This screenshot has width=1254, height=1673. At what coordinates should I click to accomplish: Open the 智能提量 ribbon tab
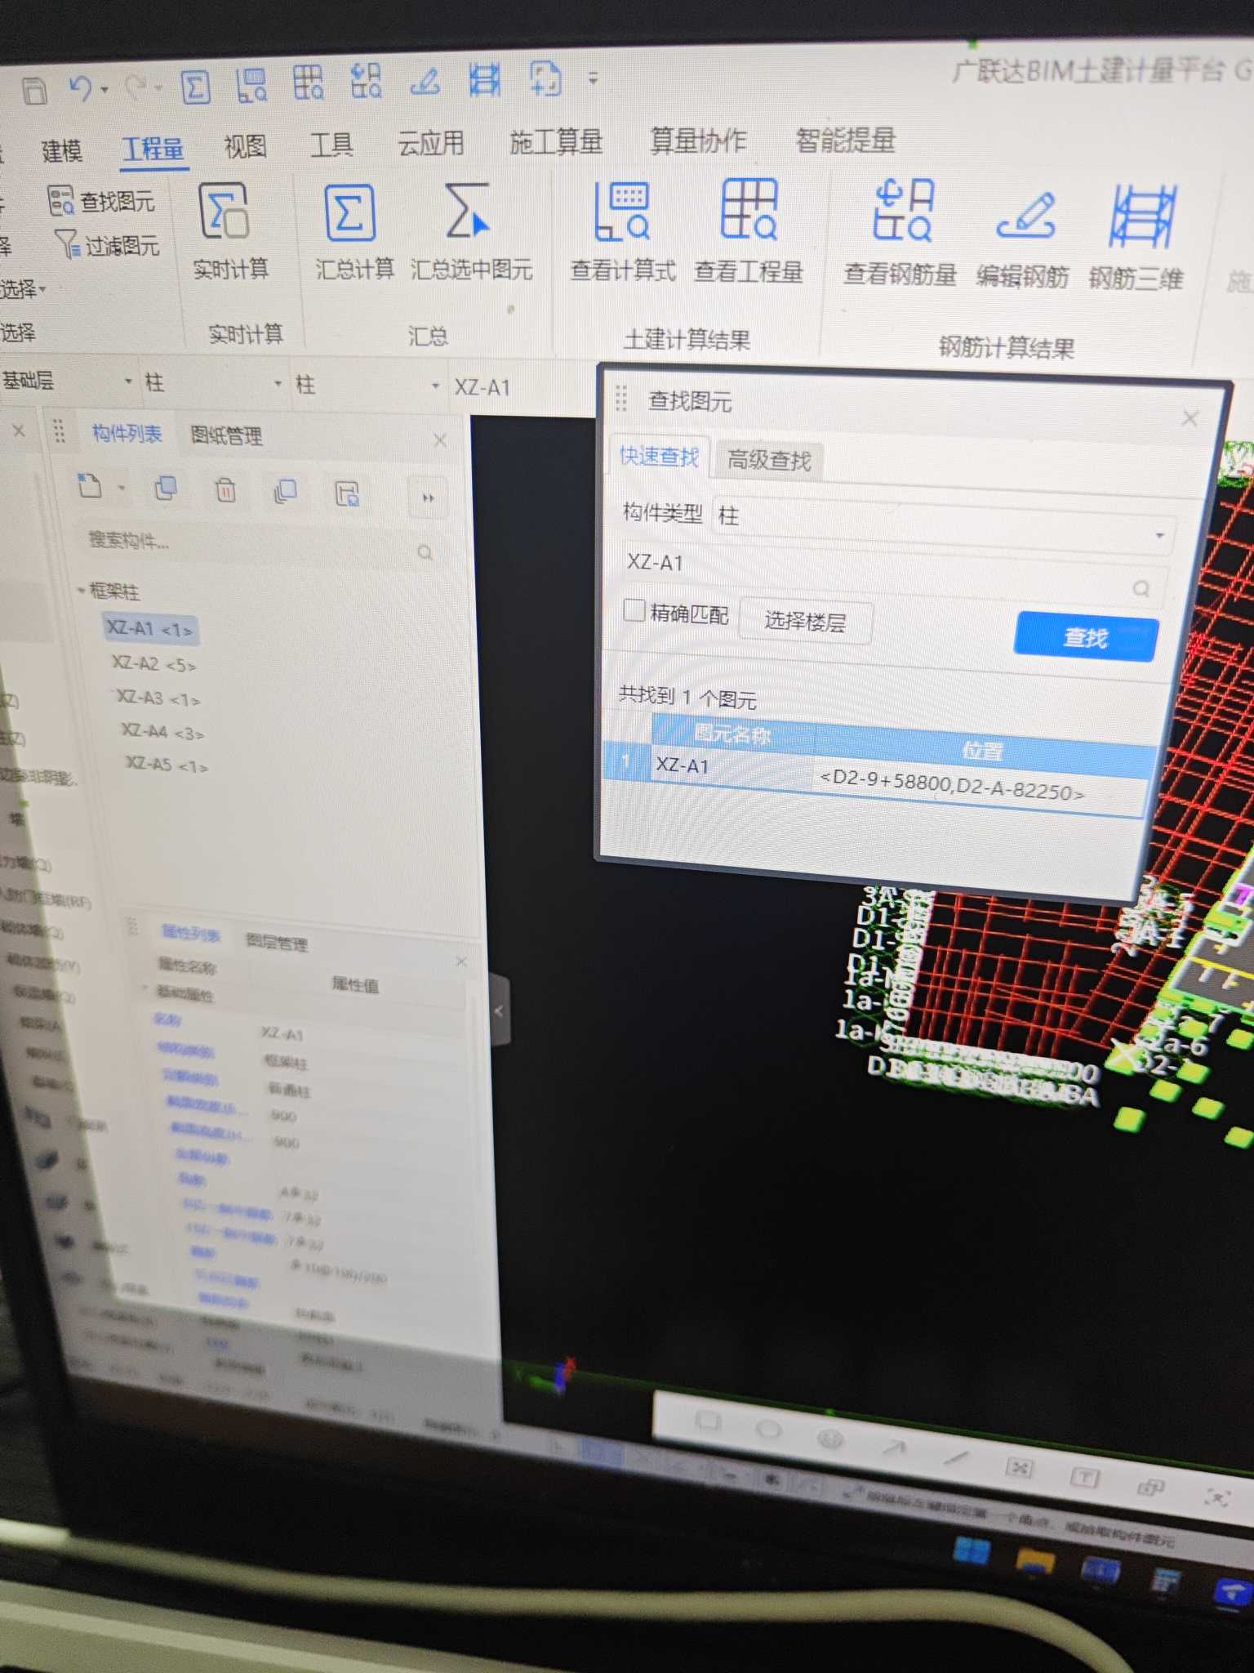(x=846, y=141)
